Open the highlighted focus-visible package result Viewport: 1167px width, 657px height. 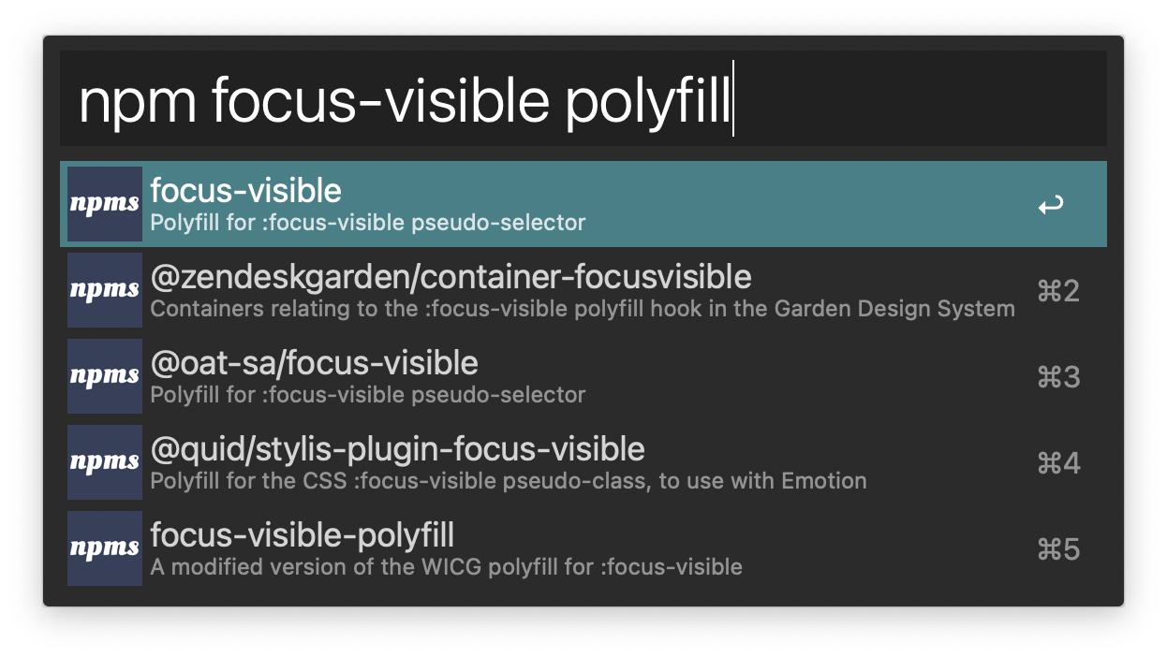(246, 191)
